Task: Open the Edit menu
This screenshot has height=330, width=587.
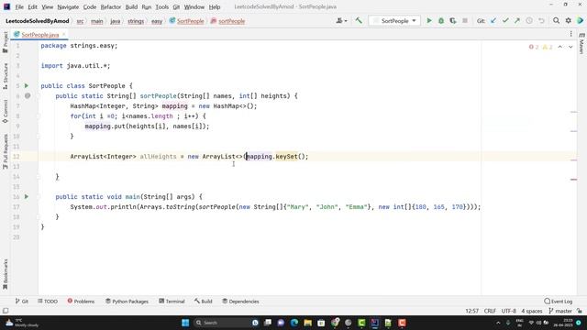Action: click(33, 6)
